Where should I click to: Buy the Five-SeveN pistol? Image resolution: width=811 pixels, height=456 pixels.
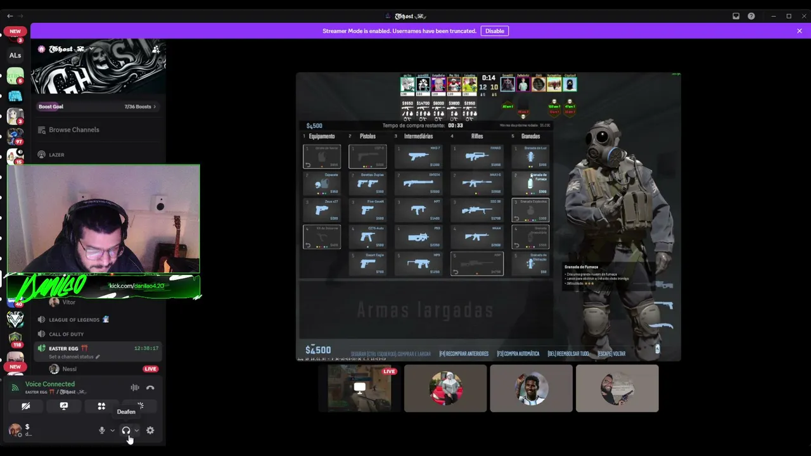click(x=367, y=210)
